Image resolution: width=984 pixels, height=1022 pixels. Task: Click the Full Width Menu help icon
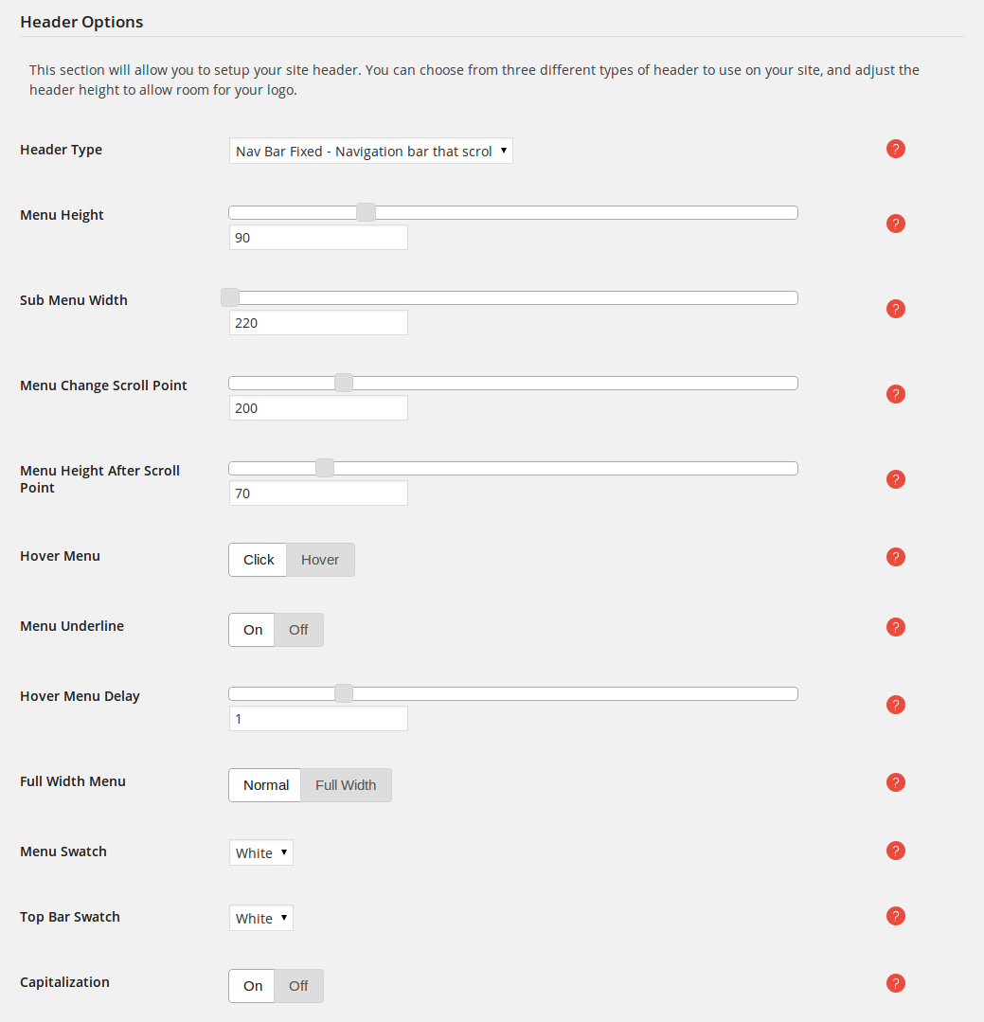tap(895, 782)
